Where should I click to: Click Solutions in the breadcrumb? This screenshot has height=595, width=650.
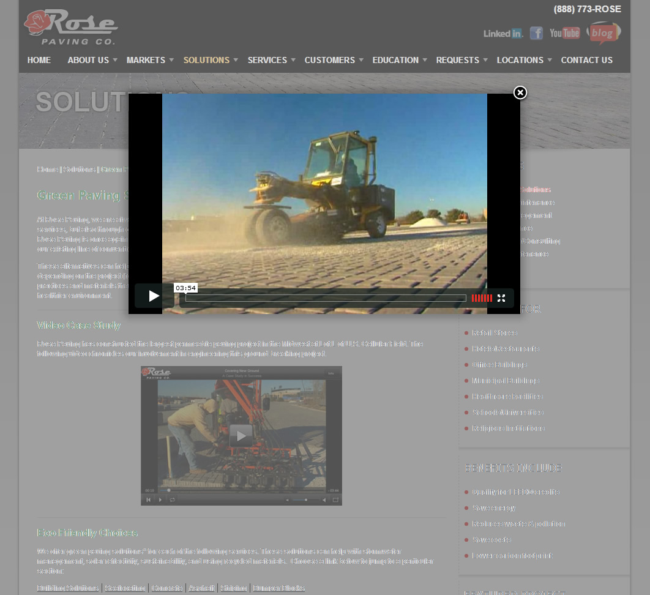coord(79,169)
